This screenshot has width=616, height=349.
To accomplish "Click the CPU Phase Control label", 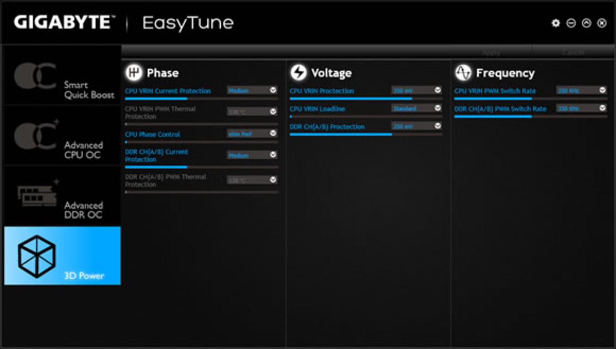I will pos(152,134).
